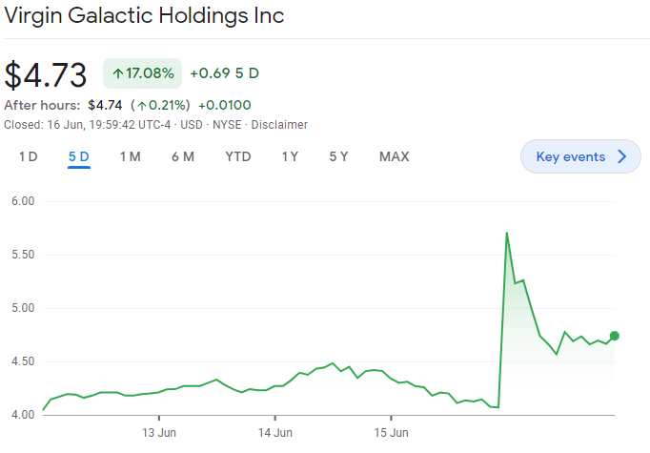Click the 13 Jun date label
Screen dimensions: 650x453
tap(158, 432)
